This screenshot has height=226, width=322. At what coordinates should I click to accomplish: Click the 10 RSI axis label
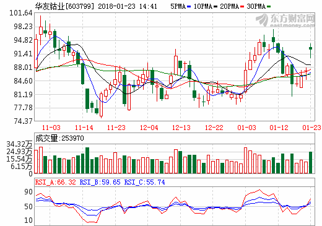pos(28,220)
